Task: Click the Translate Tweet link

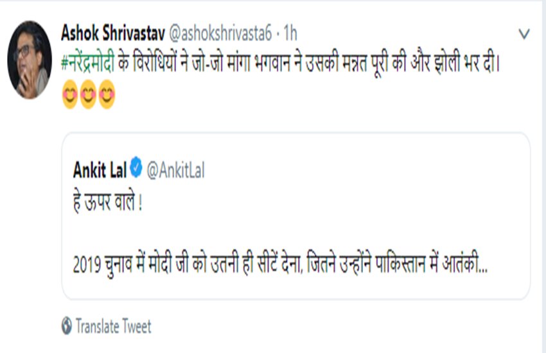Action: click(x=113, y=327)
